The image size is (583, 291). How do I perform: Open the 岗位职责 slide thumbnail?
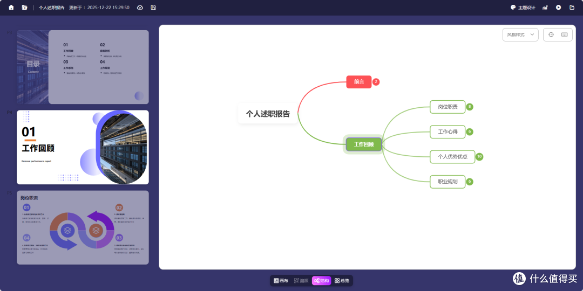(x=83, y=227)
